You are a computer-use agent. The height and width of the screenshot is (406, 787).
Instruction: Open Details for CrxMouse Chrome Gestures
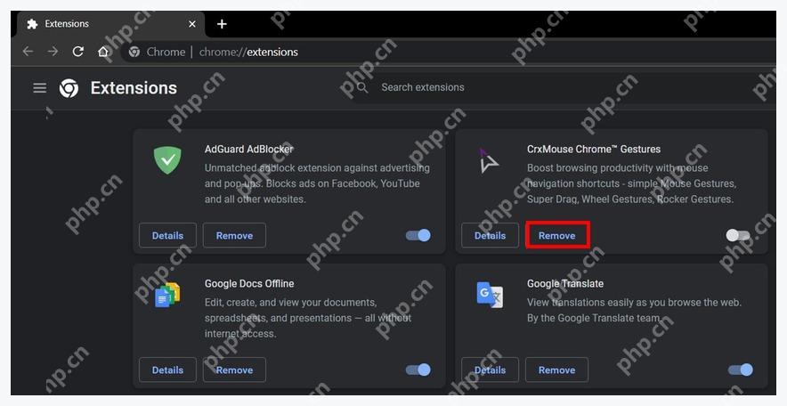coord(490,235)
